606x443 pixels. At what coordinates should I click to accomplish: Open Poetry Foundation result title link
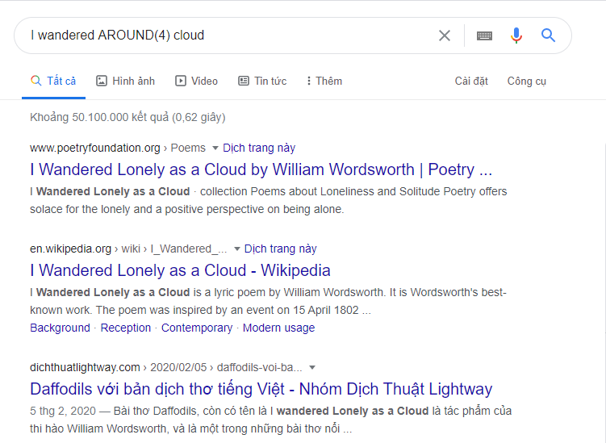pos(261,169)
